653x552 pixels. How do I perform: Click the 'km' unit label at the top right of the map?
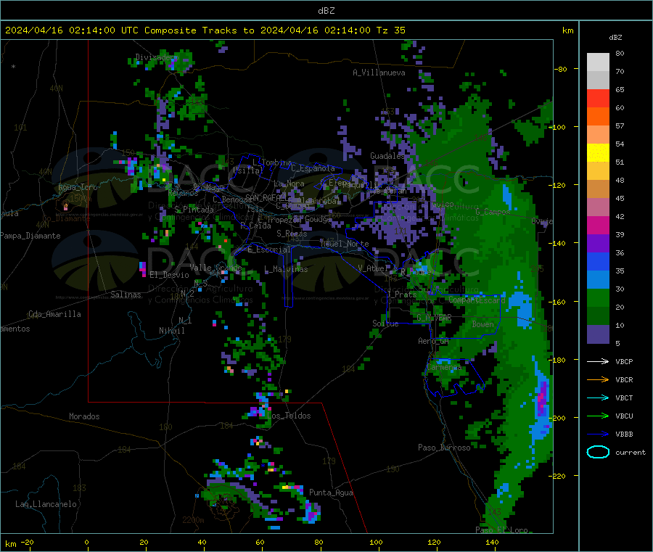(x=567, y=30)
